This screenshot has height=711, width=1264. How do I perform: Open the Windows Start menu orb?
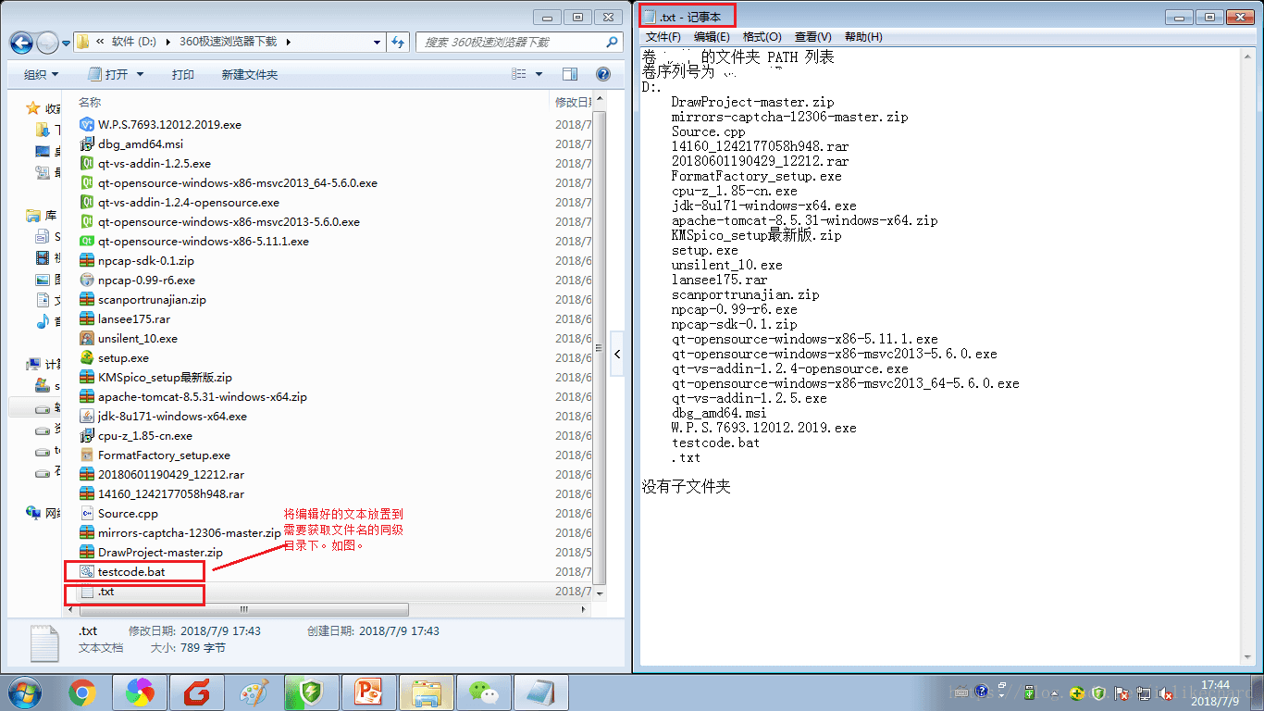(x=23, y=692)
